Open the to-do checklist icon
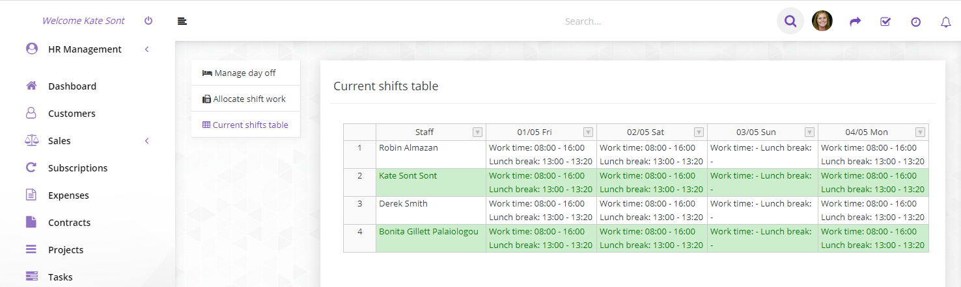The height and width of the screenshot is (287, 961). pyautogui.click(x=885, y=21)
